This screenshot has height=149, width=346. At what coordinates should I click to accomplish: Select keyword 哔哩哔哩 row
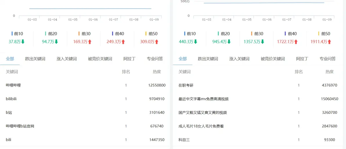(x=85, y=85)
